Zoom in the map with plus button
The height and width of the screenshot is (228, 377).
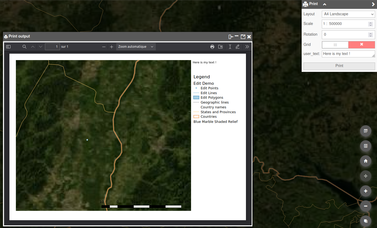pyautogui.click(x=365, y=191)
